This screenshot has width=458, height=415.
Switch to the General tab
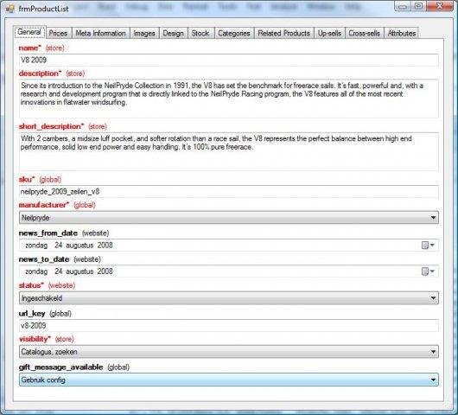click(29, 33)
